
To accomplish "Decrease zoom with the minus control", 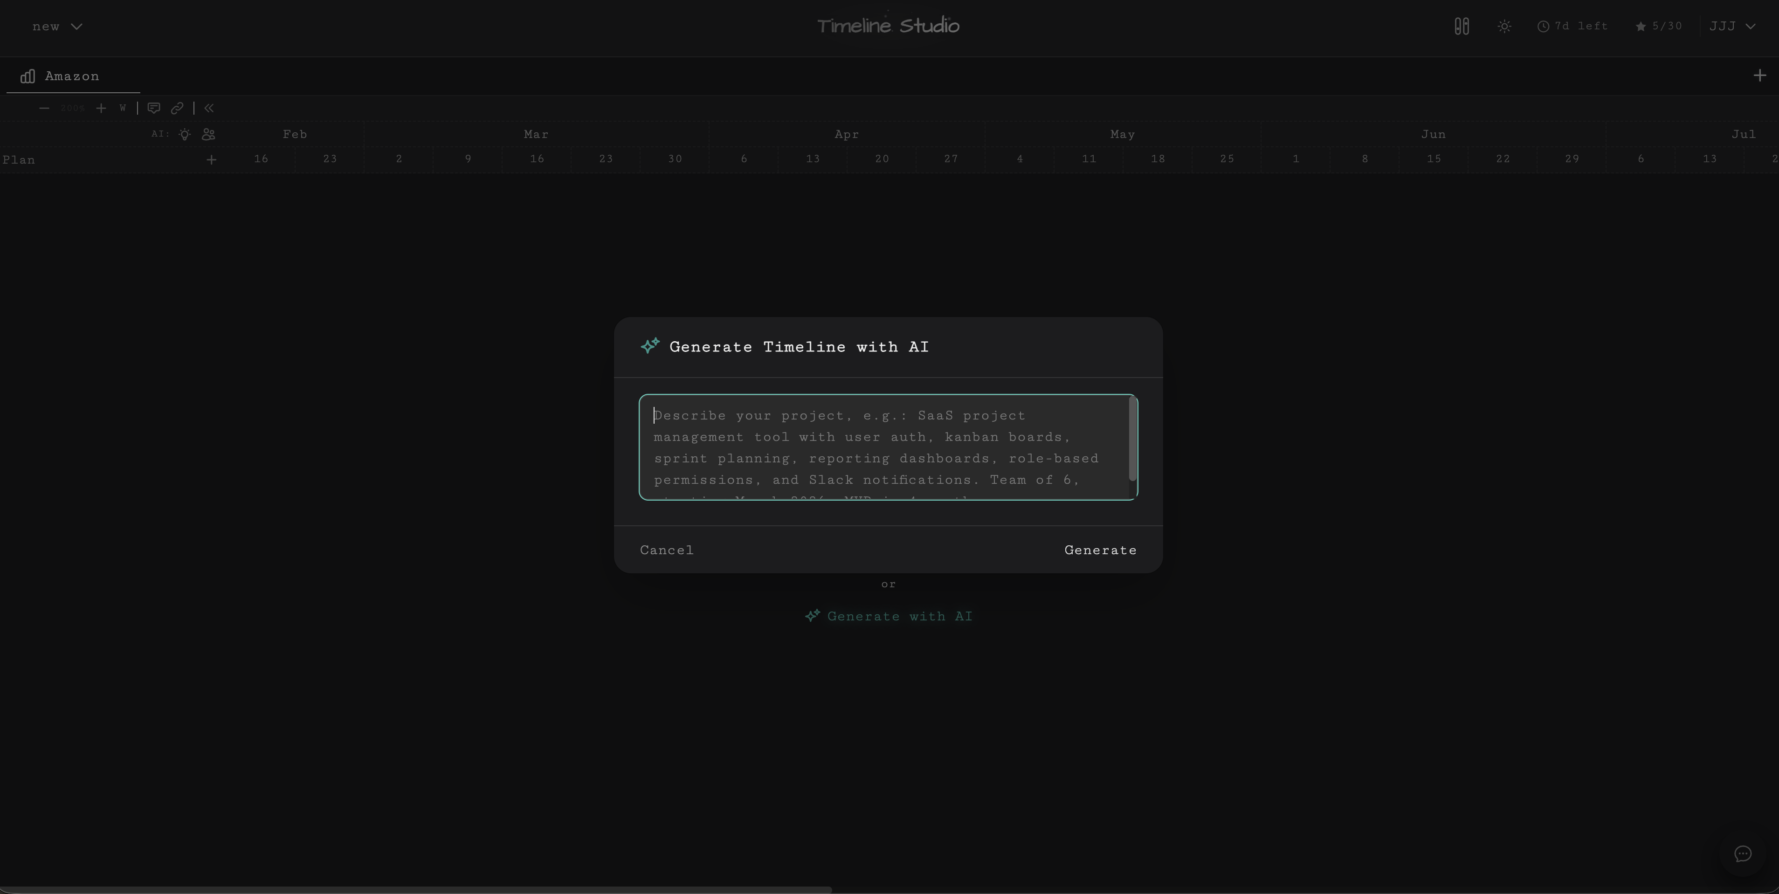I will click(x=44, y=109).
